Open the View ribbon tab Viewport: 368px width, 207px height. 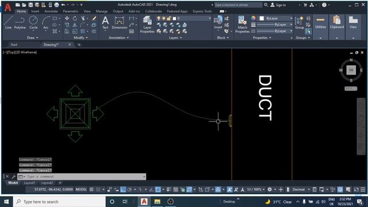(87, 11)
